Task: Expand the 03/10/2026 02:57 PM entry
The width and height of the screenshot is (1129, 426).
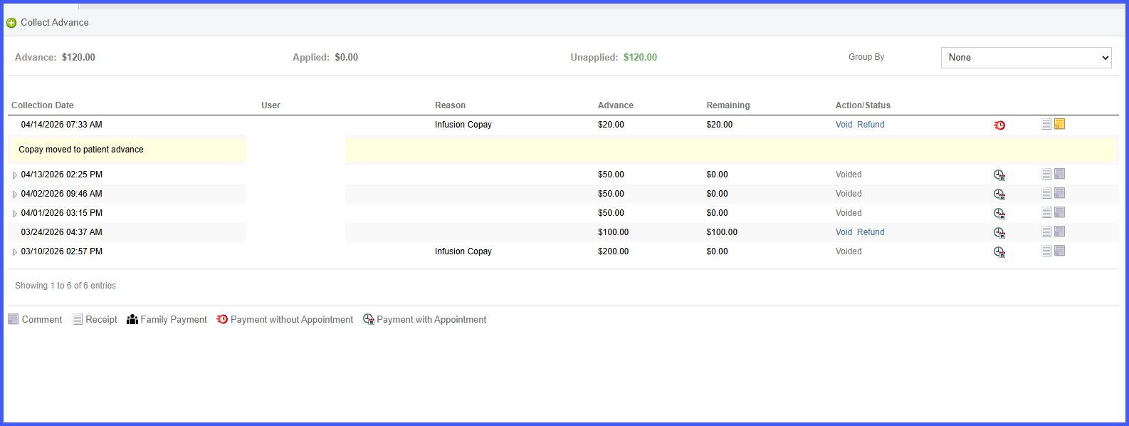Action: [x=14, y=252]
